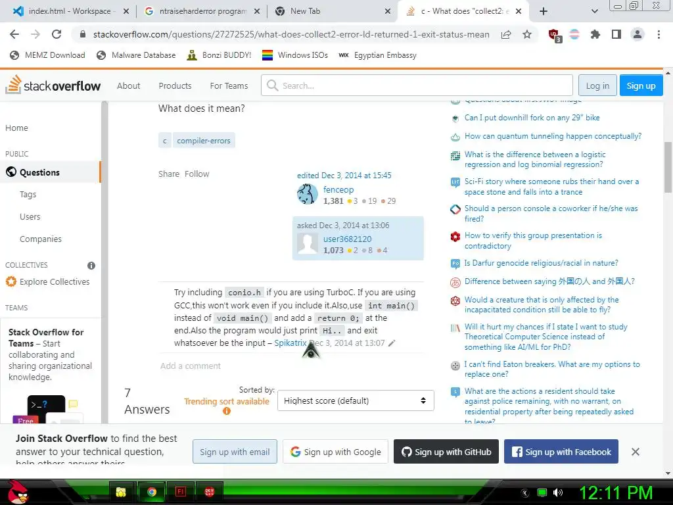Screen dimensions: 673x505
Task: Open the extensions puzzle-piece menu
Action: click(x=595, y=34)
